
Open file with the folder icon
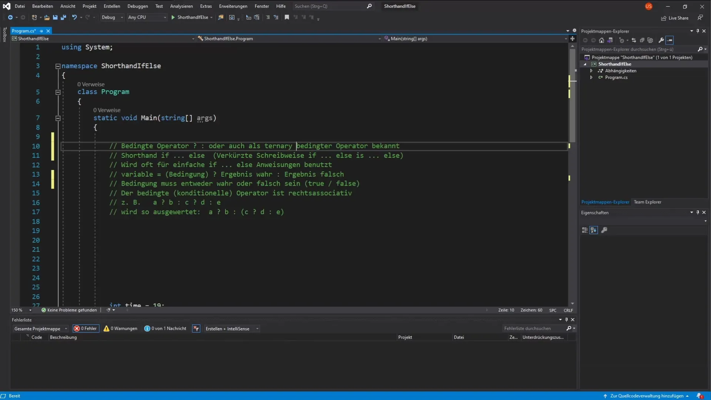(47, 17)
